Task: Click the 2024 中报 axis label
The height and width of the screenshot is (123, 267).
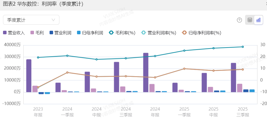Action: (97, 112)
